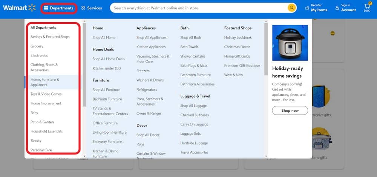Select Clothing, Shoes & Accessories department
Viewport: 377px width, 177px height.
[x=44, y=68]
